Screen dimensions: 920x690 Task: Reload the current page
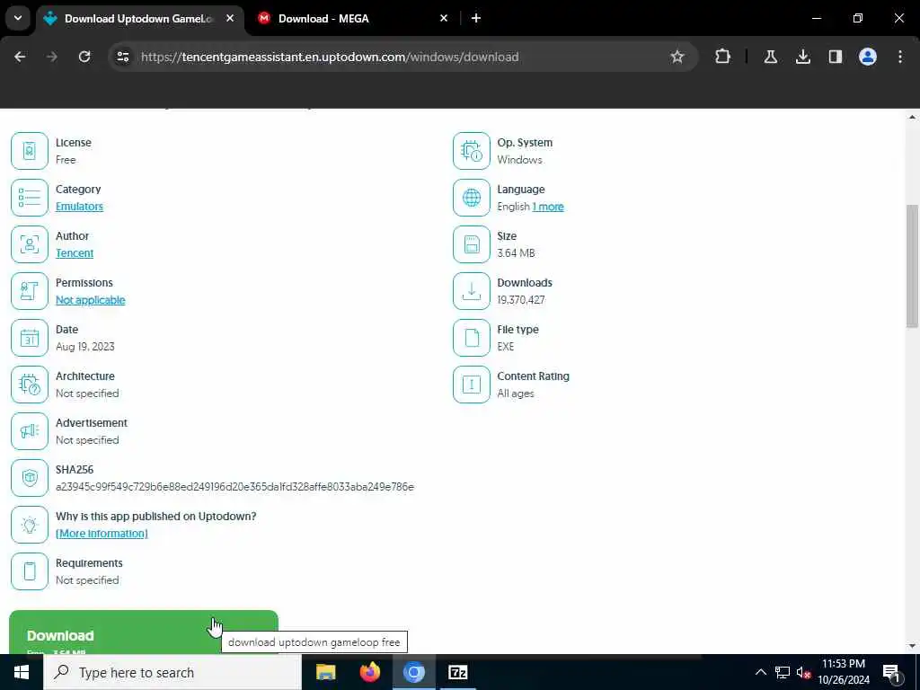point(84,57)
